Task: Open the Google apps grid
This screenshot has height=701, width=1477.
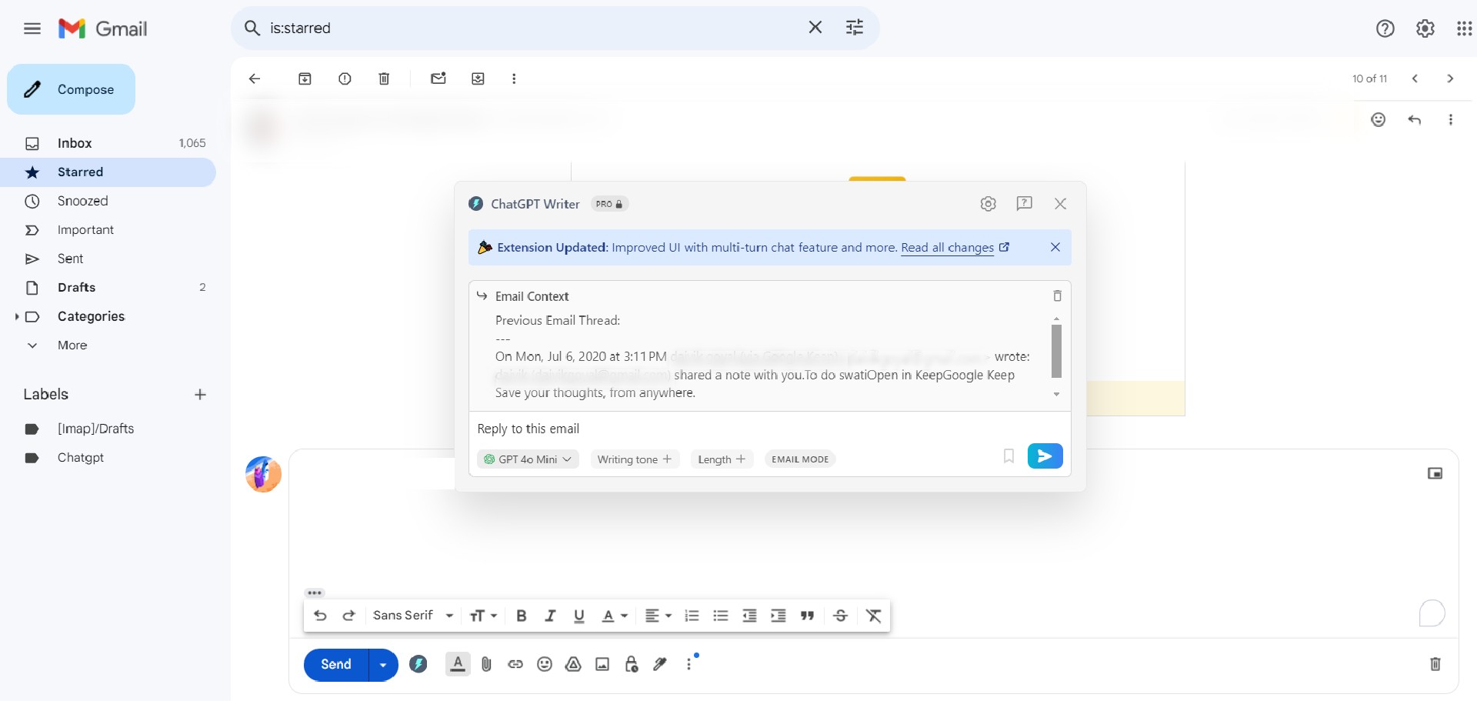Action: coord(1464,28)
